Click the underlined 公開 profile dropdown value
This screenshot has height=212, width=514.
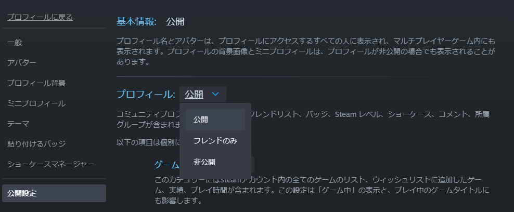pyautogui.click(x=194, y=95)
